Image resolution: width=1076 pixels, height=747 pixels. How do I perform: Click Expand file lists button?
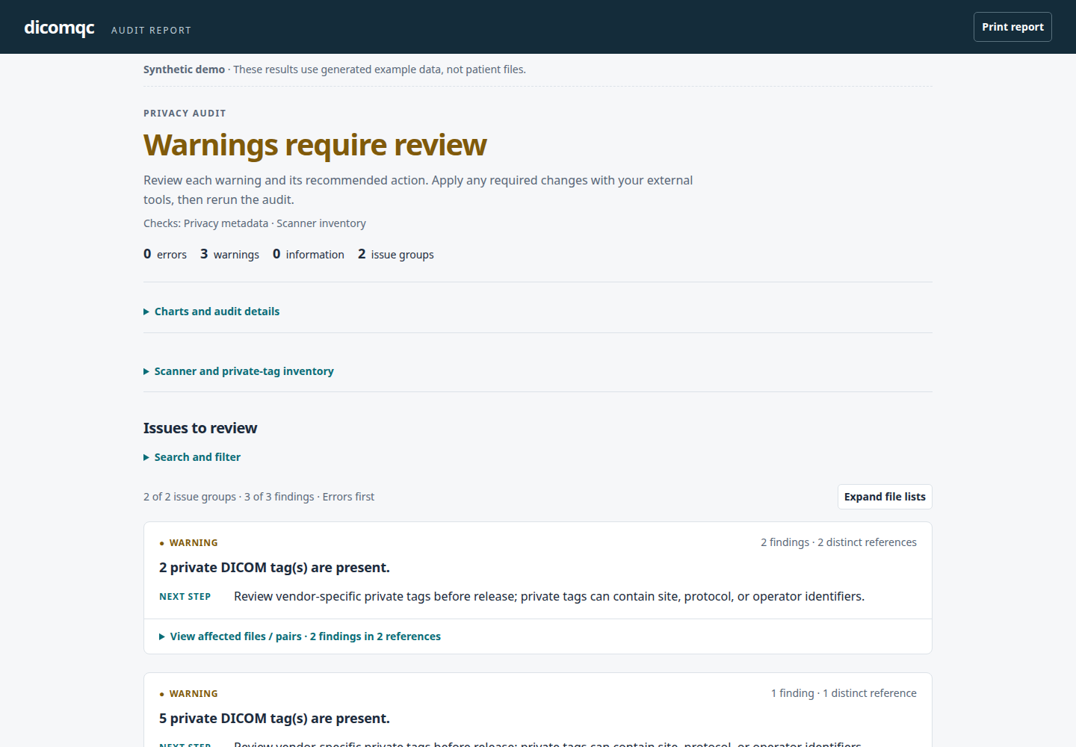(x=885, y=497)
